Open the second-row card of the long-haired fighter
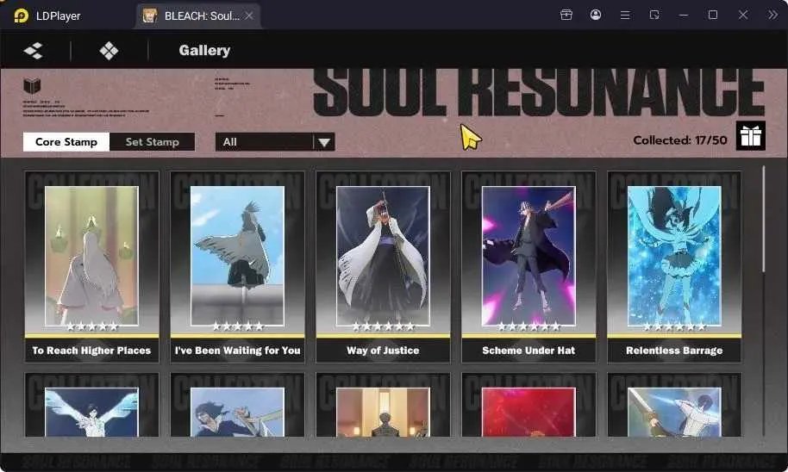Image resolution: width=788 pixels, height=472 pixels. (237, 405)
